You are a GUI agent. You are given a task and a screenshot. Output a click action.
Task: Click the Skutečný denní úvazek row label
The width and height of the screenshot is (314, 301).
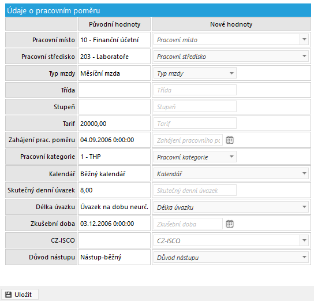pyautogui.click(x=41, y=190)
